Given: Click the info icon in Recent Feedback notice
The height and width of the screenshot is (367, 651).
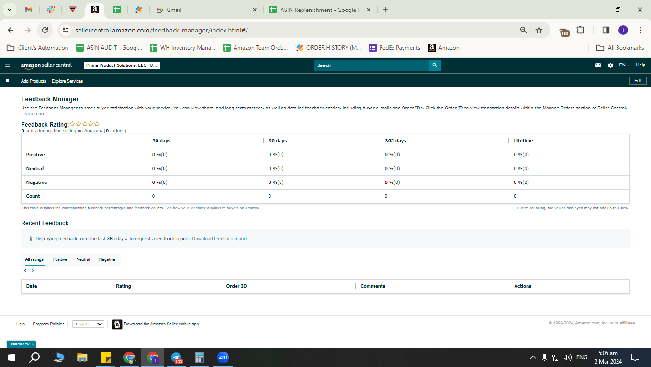Looking at the screenshot, I should point(31,238).
